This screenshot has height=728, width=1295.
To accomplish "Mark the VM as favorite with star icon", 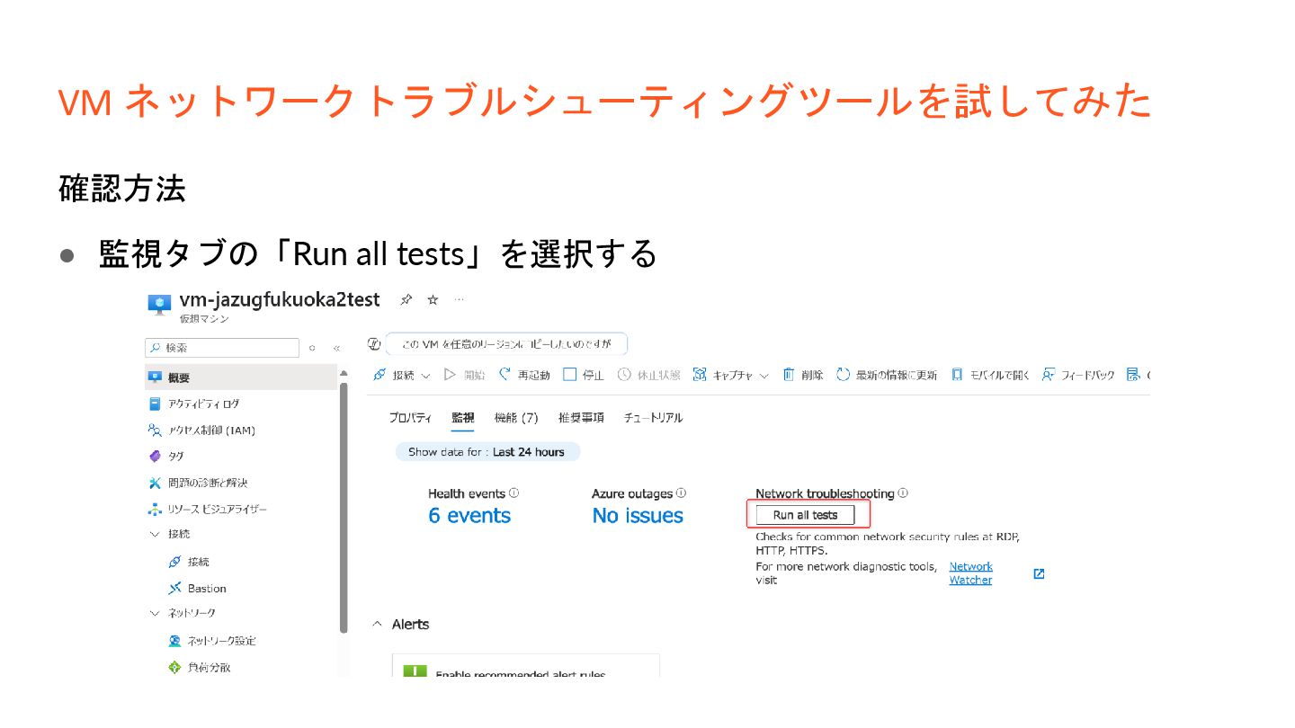I will [x=433, y=299].
